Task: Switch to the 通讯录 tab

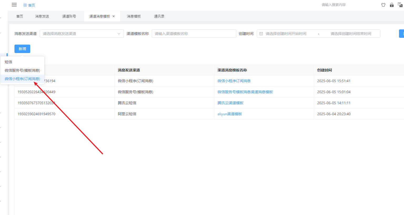Action: pyautogui.click(x=159, y=16)
